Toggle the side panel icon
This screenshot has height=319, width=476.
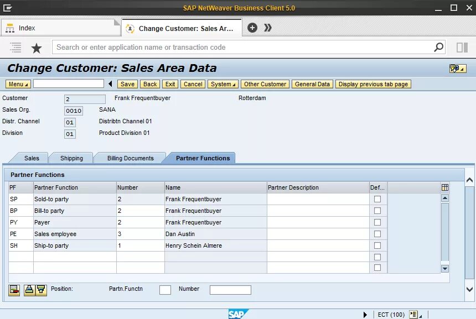tap(462, 48)
